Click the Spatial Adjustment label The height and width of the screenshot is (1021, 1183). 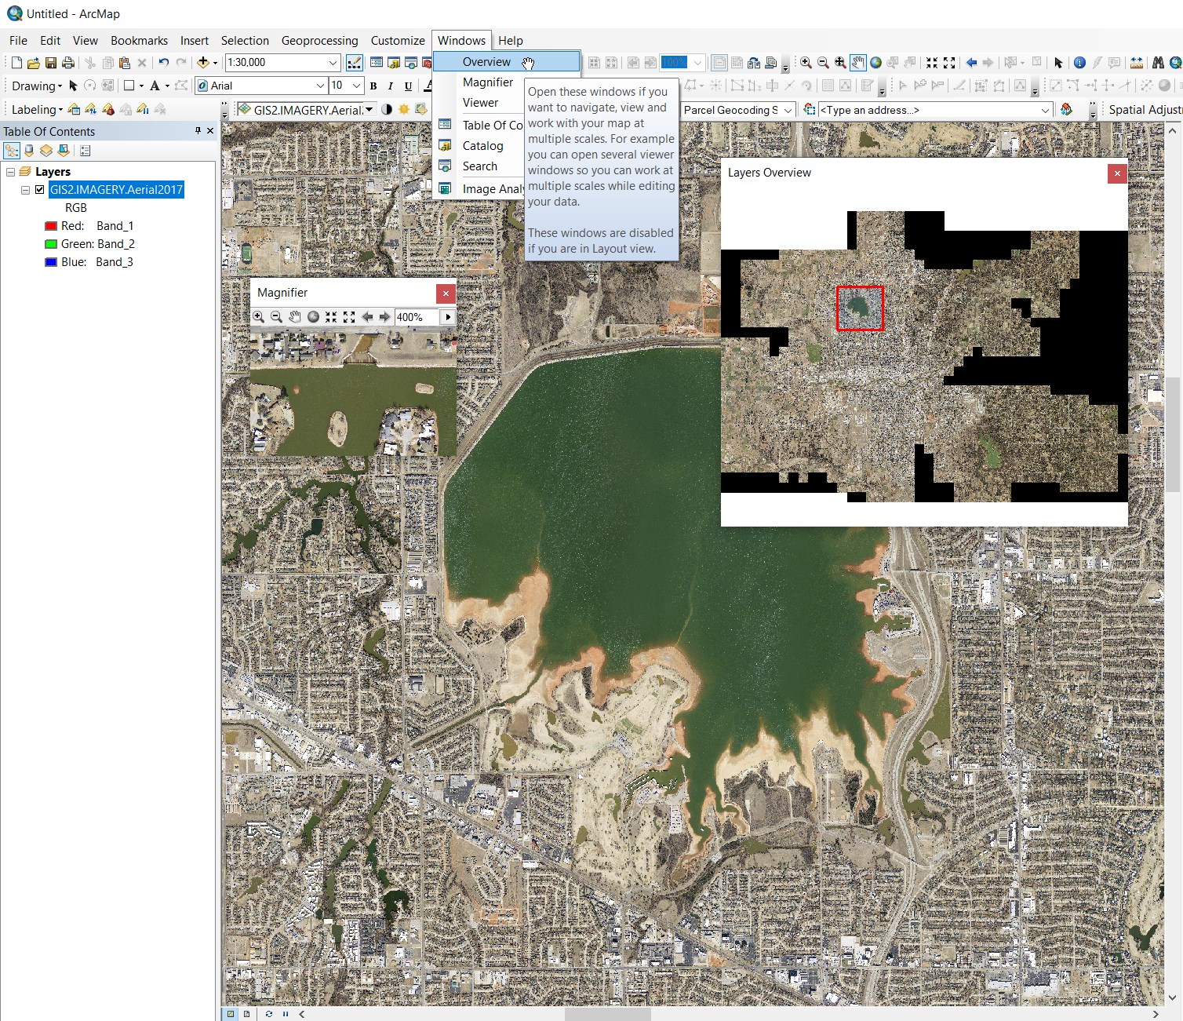[x=1144, y=110]
